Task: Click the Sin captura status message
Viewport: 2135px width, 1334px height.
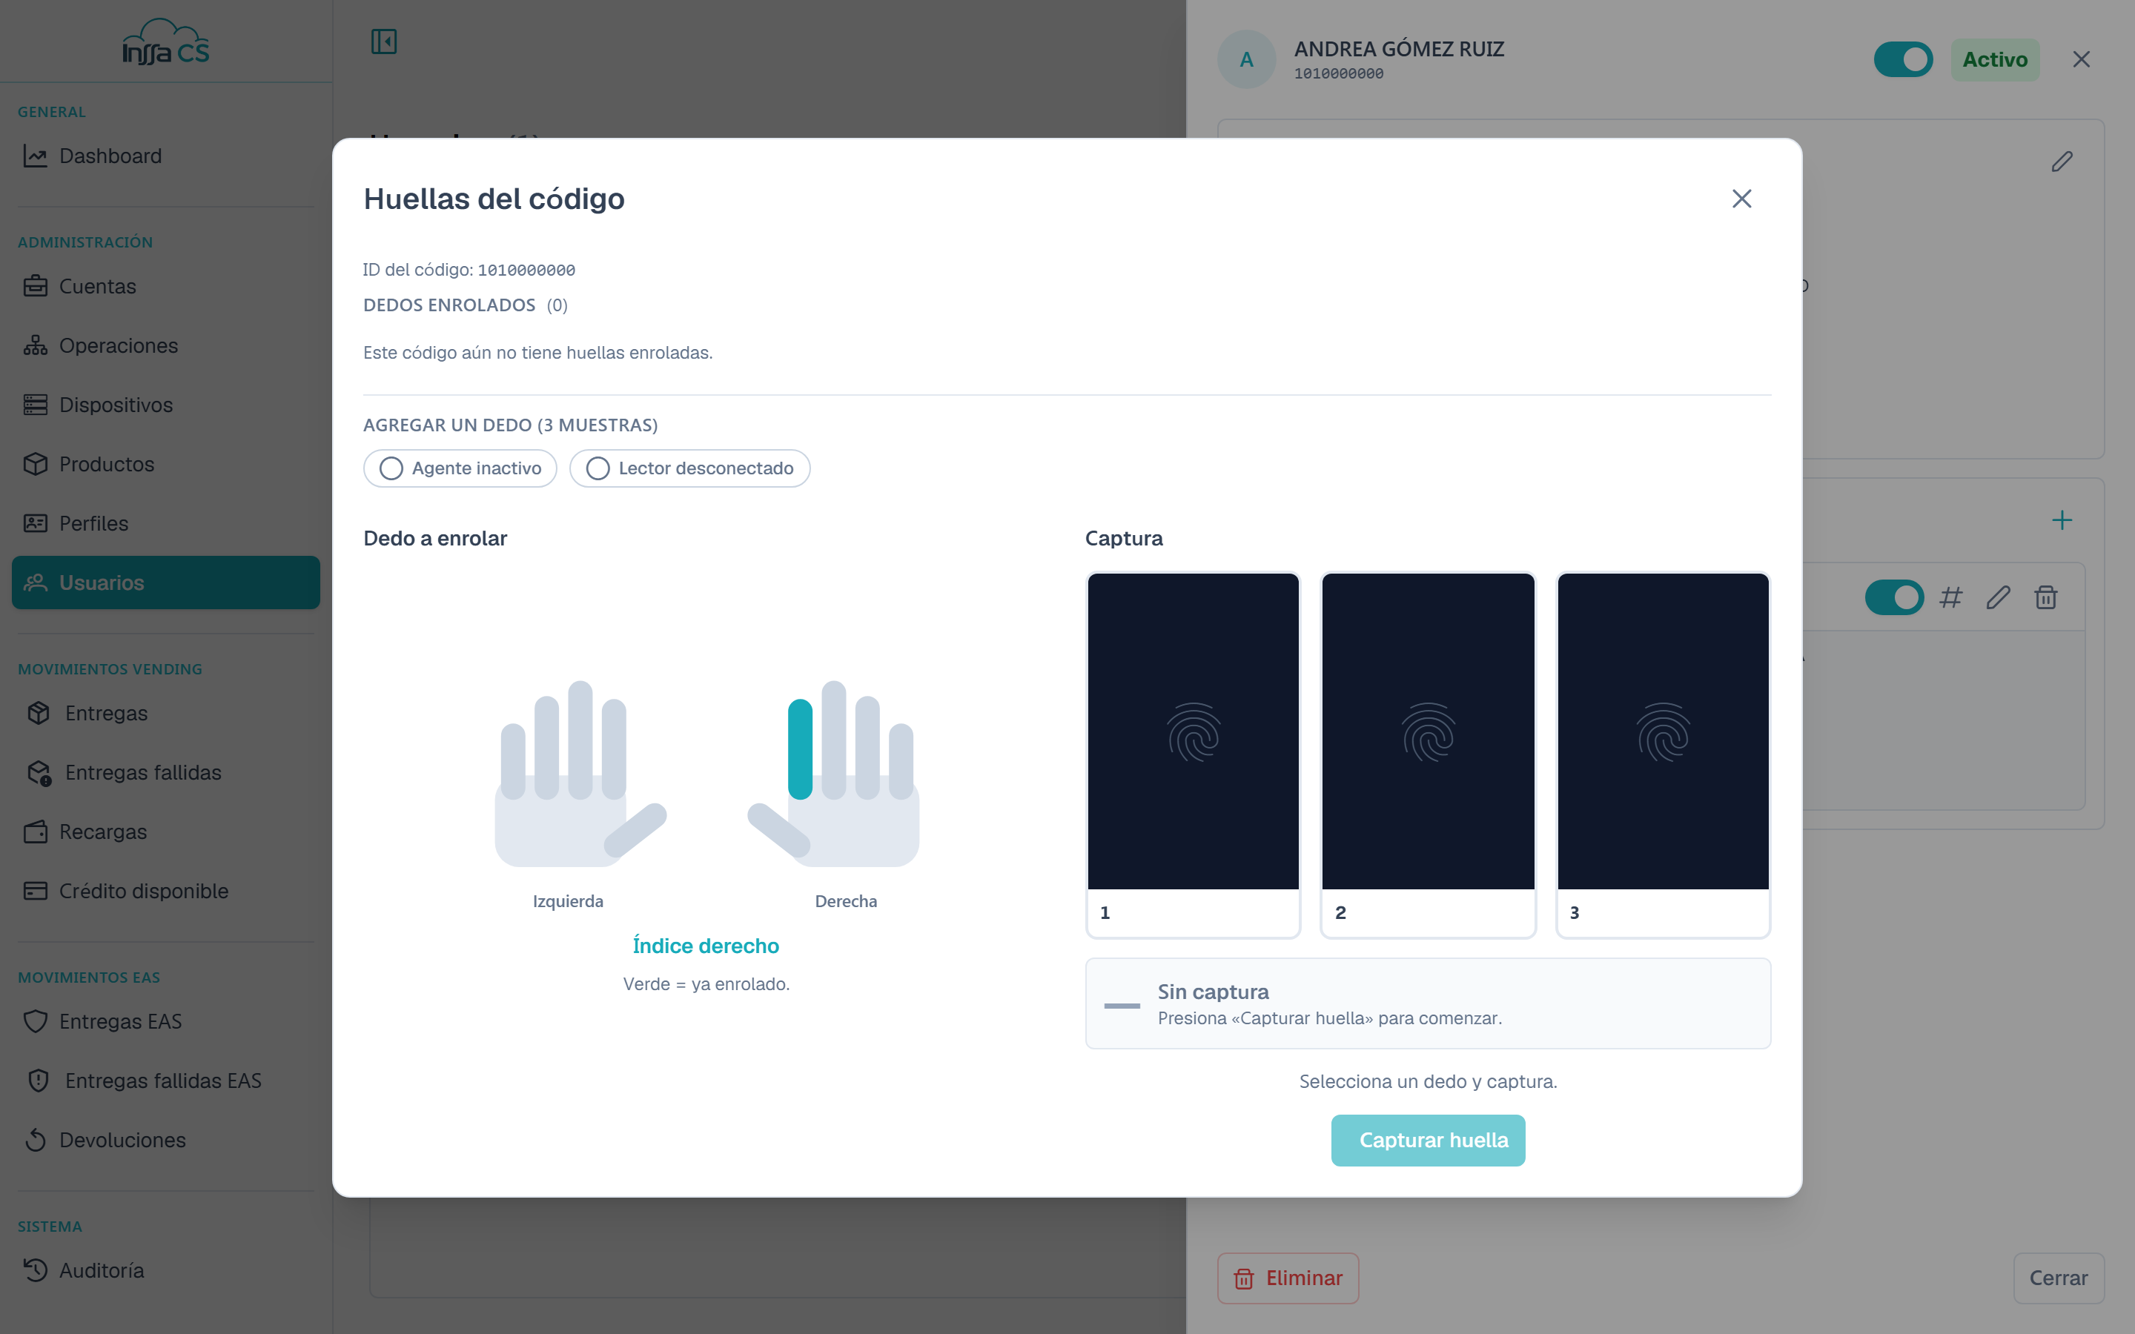Action: click(1428, 1003)
